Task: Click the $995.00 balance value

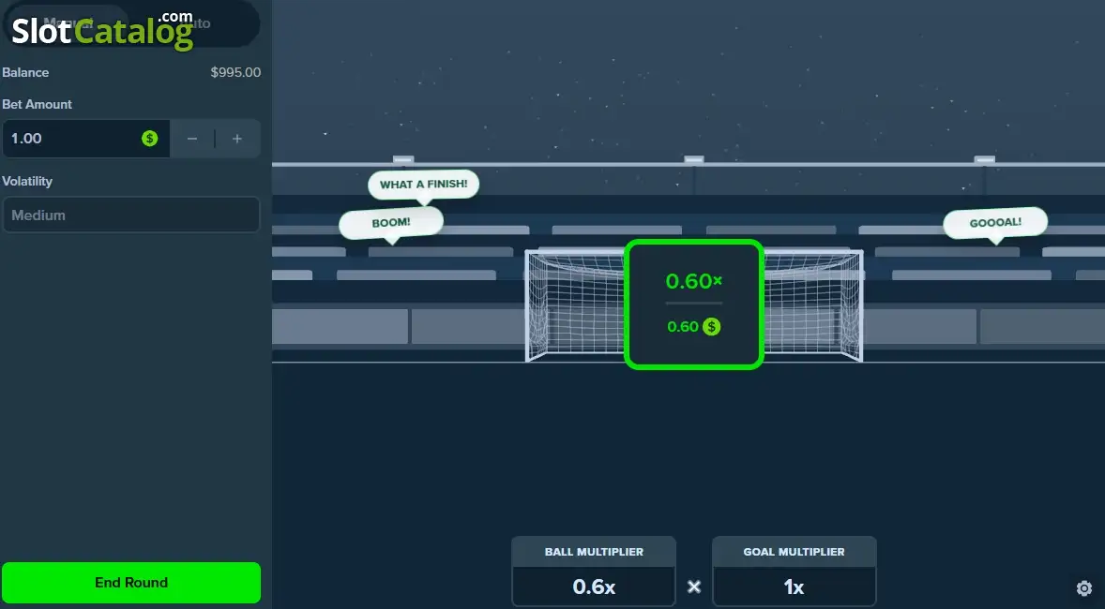Action: pos(235,72)
